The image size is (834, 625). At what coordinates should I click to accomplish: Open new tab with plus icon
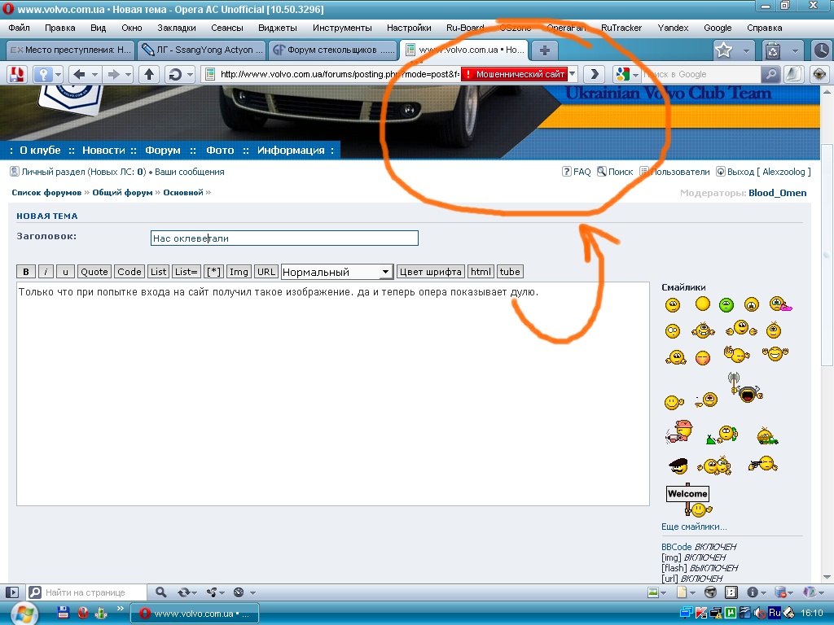click(543, 50)
